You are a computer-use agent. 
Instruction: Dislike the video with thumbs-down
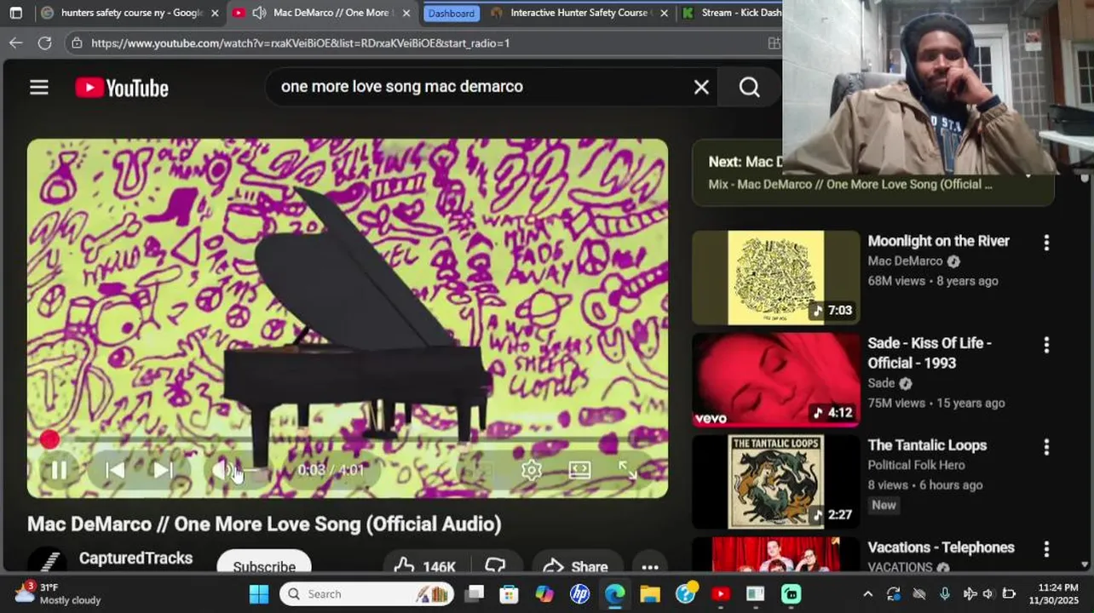click(x=496, y=565)
